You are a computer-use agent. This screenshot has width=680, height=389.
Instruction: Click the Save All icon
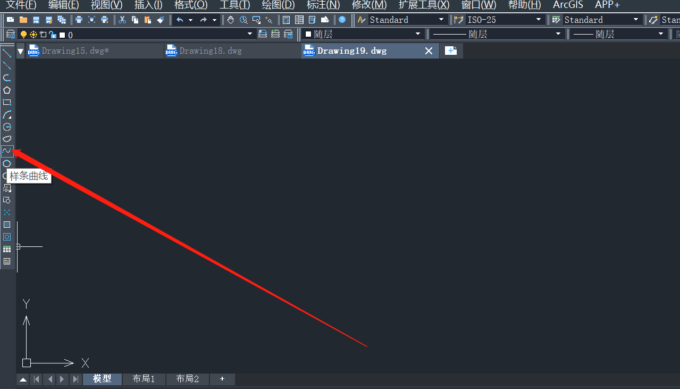pyautogui.click(x=62, y=20)
